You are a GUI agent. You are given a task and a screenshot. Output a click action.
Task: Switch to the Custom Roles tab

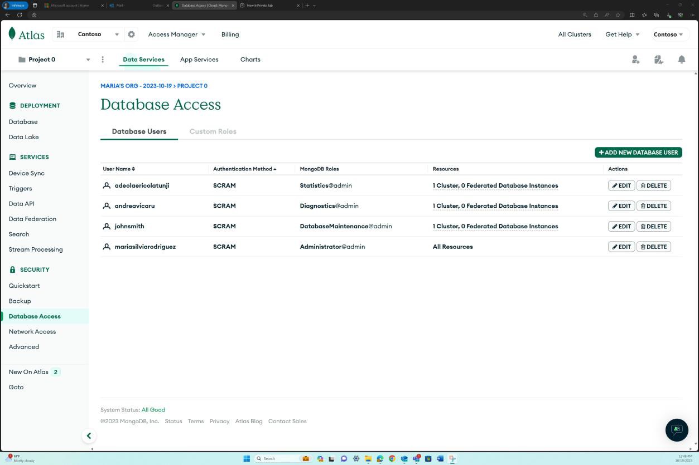[213, 131]
